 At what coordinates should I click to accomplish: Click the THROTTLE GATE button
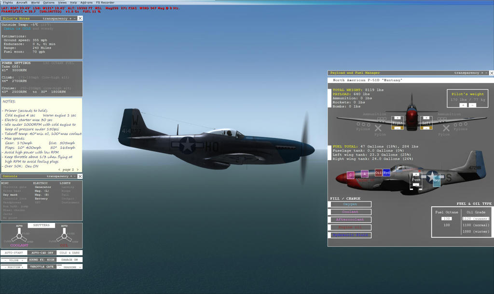click(x=42, y=267)
